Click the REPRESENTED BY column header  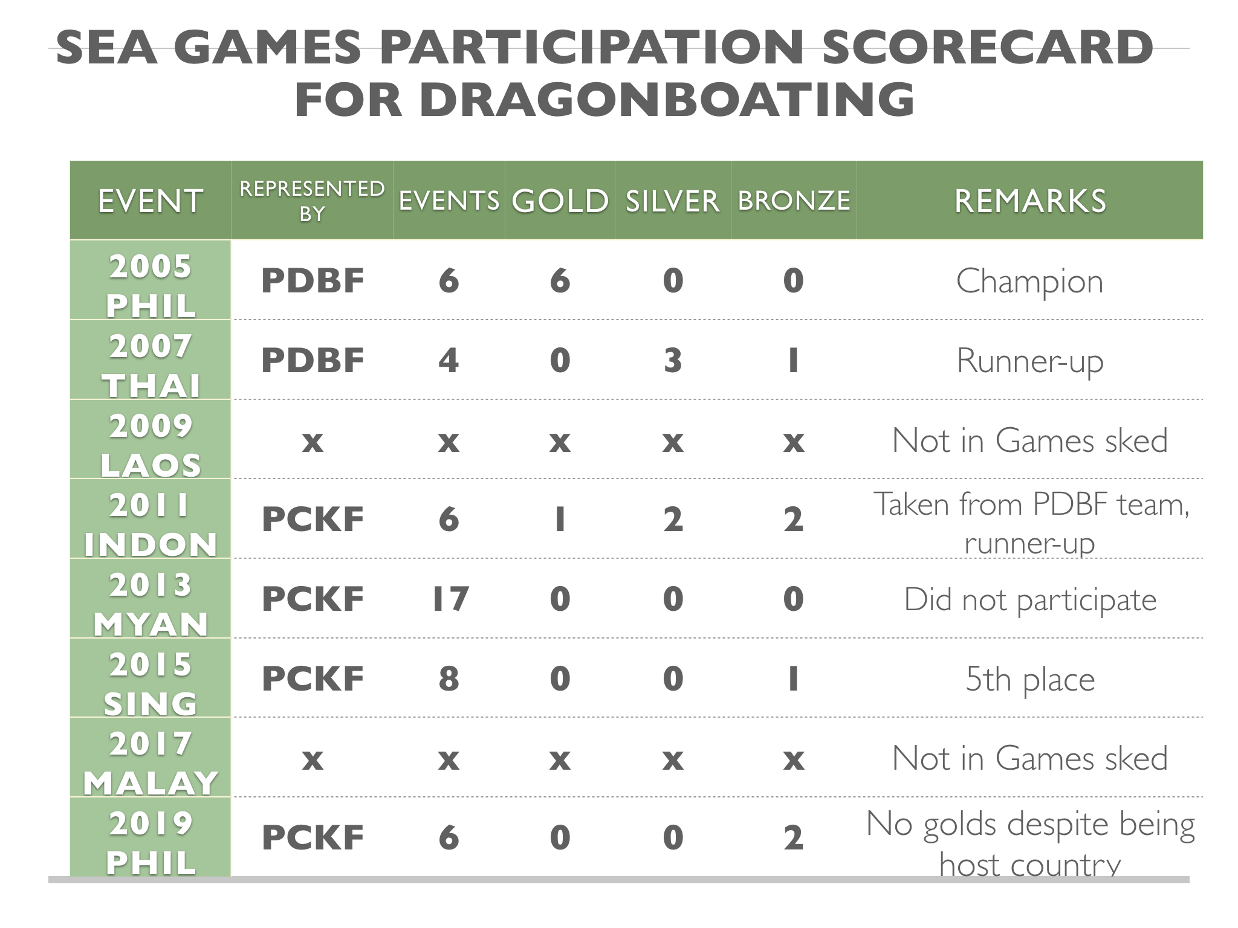click(312, 201)
